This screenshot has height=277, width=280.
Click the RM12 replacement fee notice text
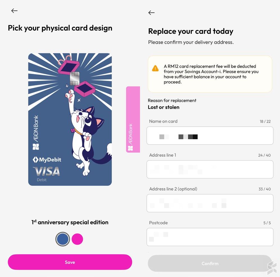click(211, 74)
